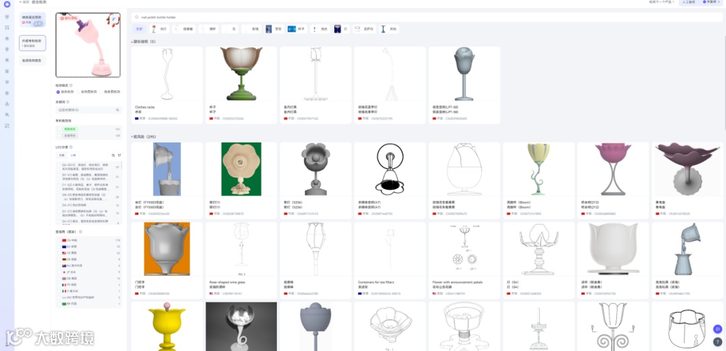Click the BR 巴西 country row
The height and width of the screenshot is (351, 726).
coord(89,304)
